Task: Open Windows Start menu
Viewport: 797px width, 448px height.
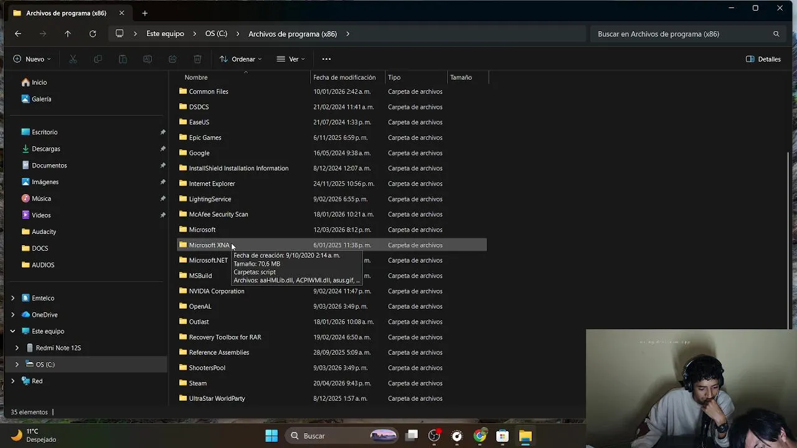Action: click(271, 436)
